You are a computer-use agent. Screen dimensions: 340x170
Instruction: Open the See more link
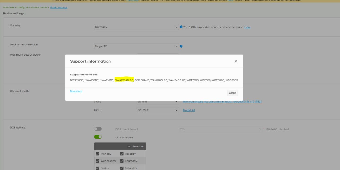click(76, 91)
